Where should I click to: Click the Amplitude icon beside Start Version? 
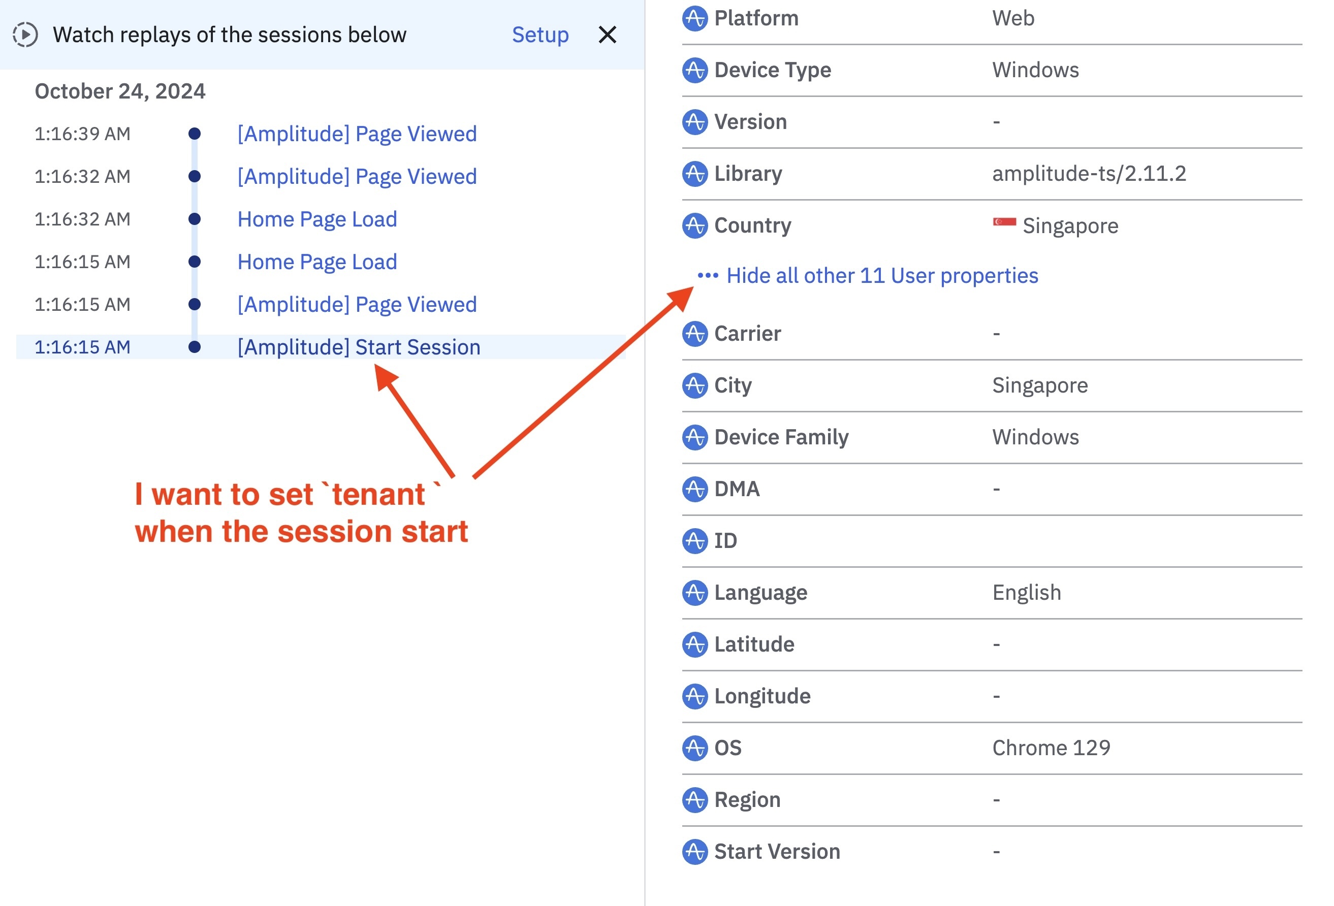coord(694,852)
